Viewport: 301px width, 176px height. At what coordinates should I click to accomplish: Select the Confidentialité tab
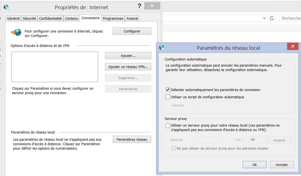point(50,18)
